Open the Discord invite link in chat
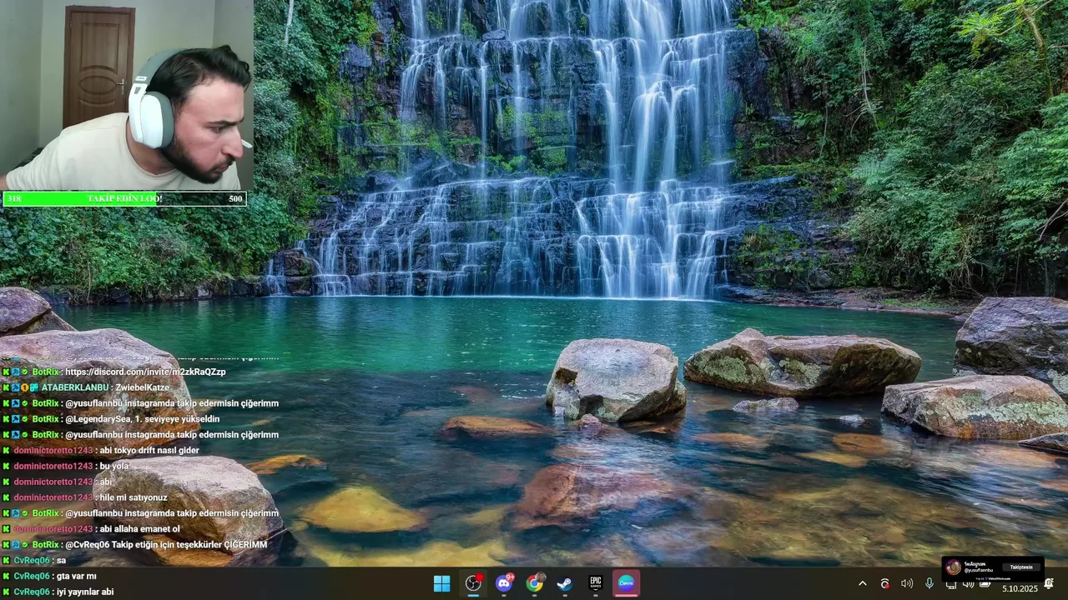Screen dimensions: 1068x600 point(145,372)
